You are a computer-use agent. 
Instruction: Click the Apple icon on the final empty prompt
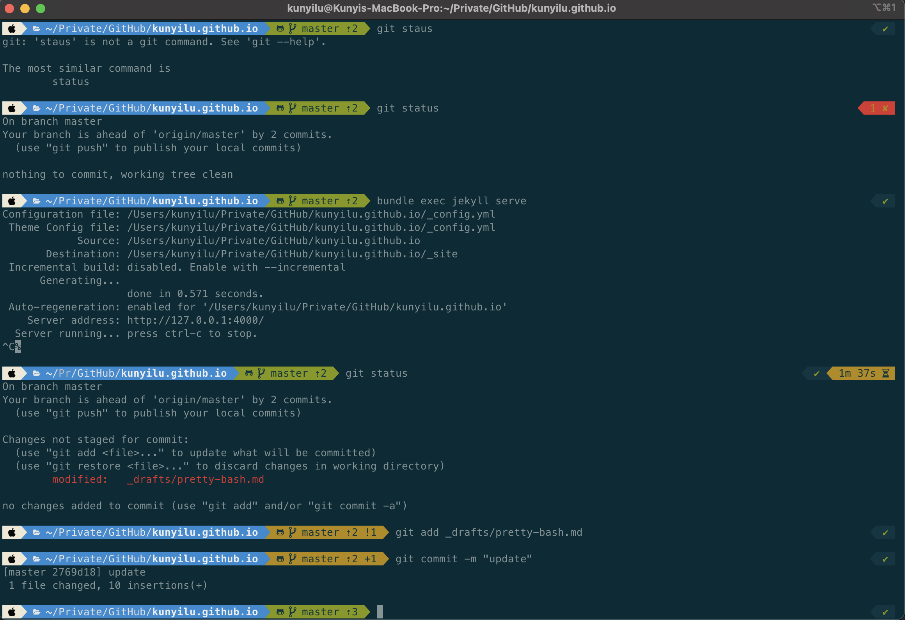pyautogui.click(x=12, y=611)
